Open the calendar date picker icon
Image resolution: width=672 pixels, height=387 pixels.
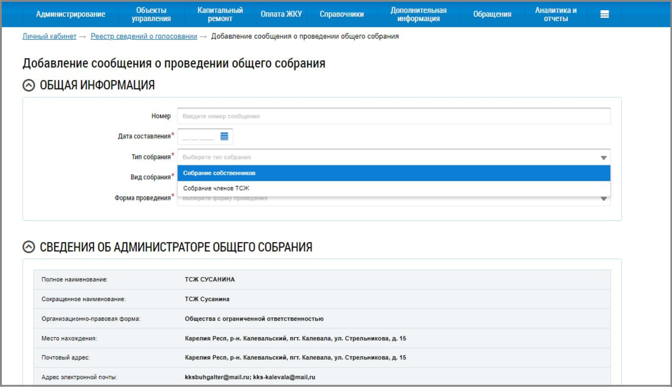224,136
